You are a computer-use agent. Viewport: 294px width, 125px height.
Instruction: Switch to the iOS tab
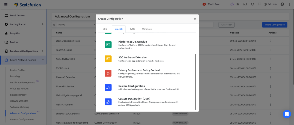tap(105, 29)
